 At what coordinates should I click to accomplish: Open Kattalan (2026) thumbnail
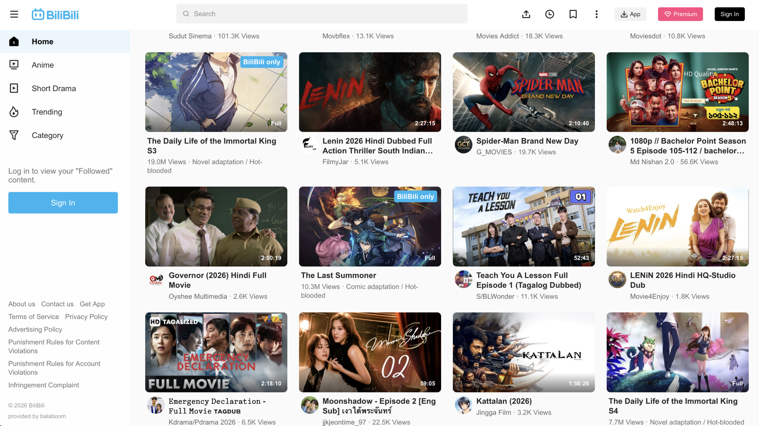click(x=524, y=353)
